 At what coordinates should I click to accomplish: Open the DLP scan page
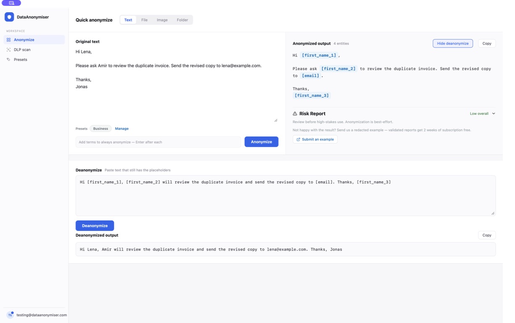34,50
